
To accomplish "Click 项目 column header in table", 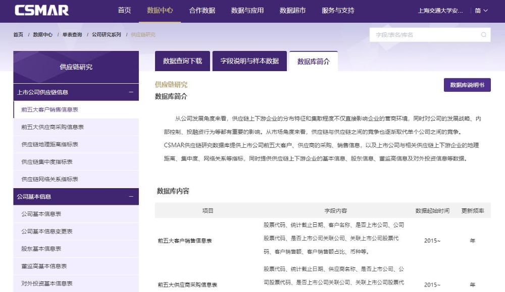I will [x=208, y=211].
